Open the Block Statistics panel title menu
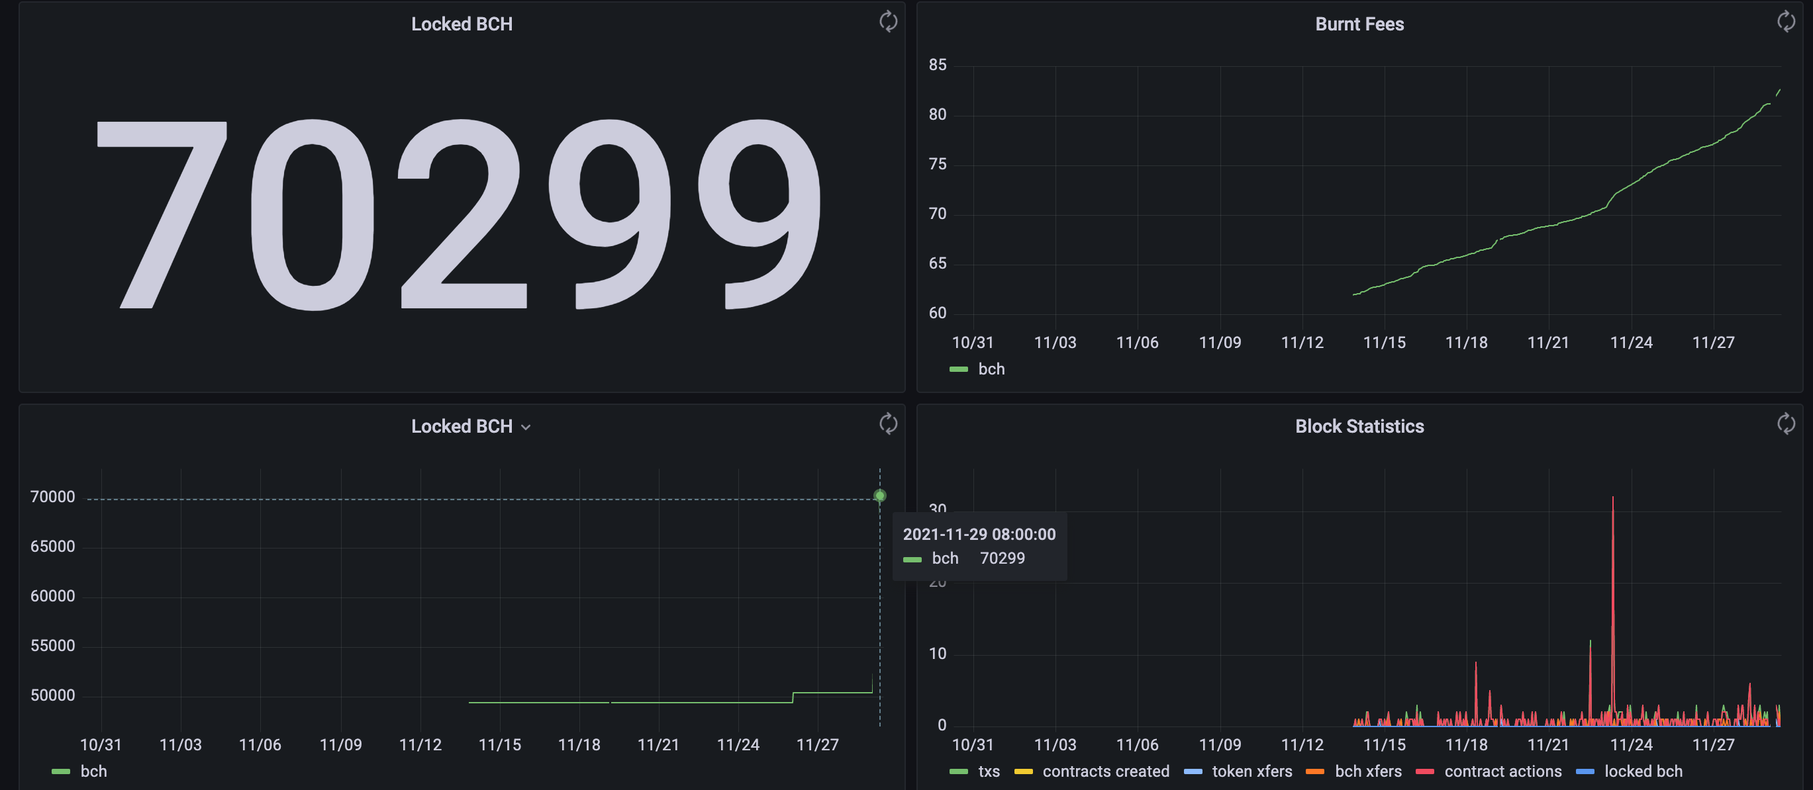The image size is (1813, 790). coord(1359,426)
